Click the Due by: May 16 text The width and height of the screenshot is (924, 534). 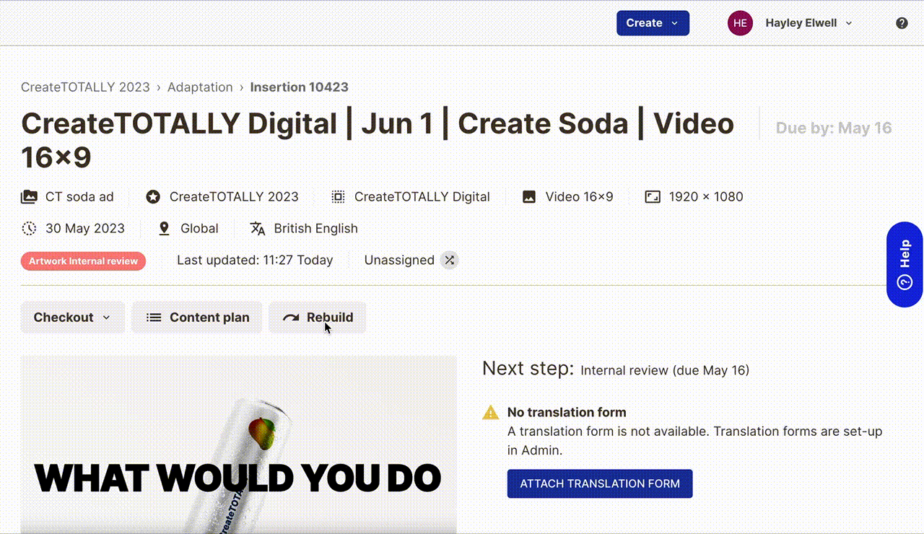pyautogui.click(x=834, y=128)
